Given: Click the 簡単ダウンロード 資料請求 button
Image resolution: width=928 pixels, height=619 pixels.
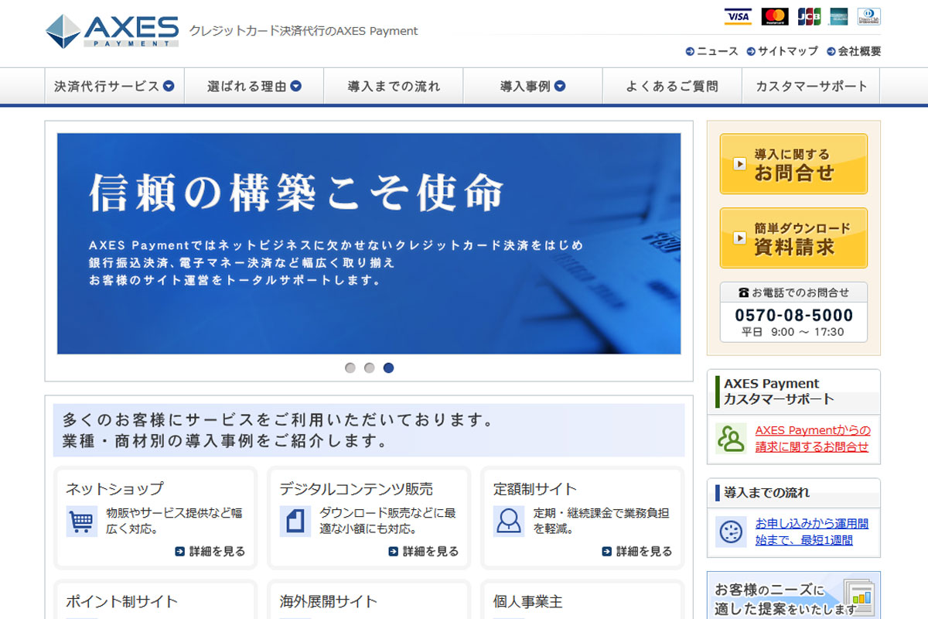Looking at the screenshot, I should coord(793,238).
